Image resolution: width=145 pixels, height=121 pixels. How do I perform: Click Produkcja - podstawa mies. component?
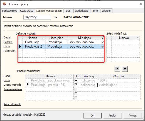(x=52, y=81)
